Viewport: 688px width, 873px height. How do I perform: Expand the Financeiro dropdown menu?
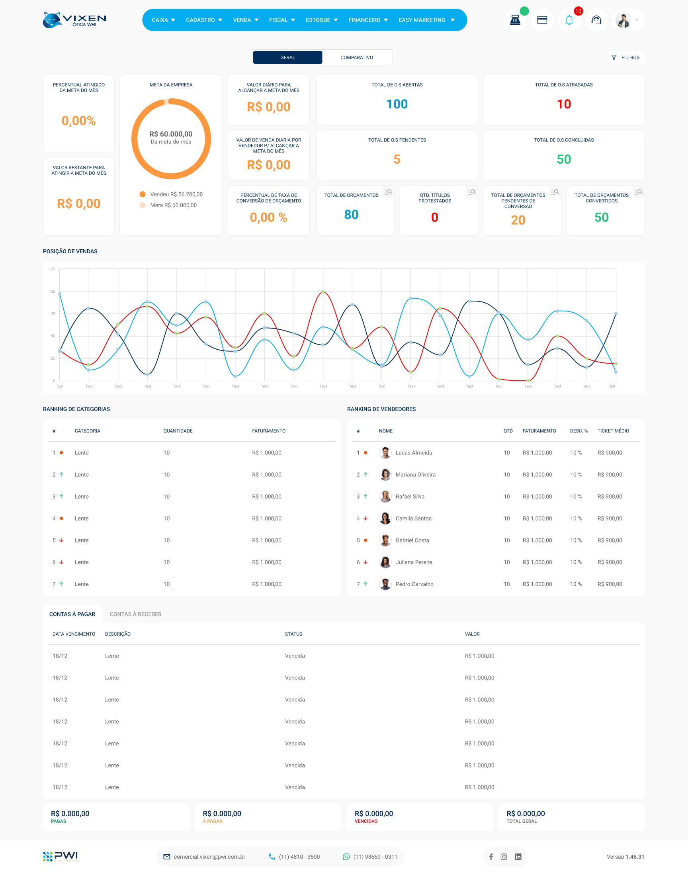(x=368, y=20)
